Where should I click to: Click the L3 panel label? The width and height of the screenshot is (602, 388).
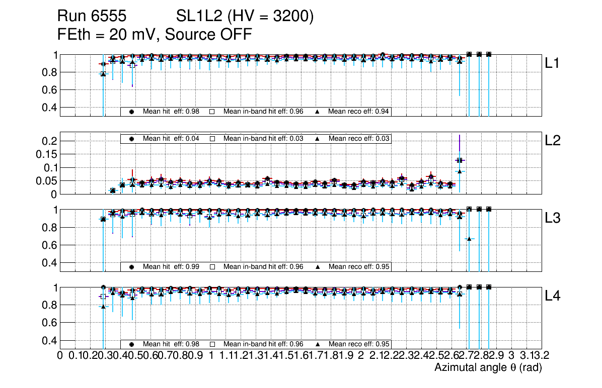click(553, 219)
